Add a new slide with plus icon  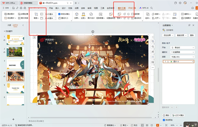(13, 119)
